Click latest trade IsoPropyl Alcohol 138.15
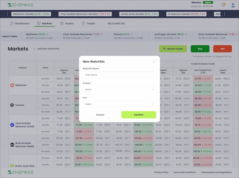Screen dimensions: 239x178 (x=170, y=36)
